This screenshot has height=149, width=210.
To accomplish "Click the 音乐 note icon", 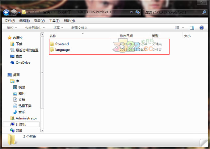I will [15, 112].
